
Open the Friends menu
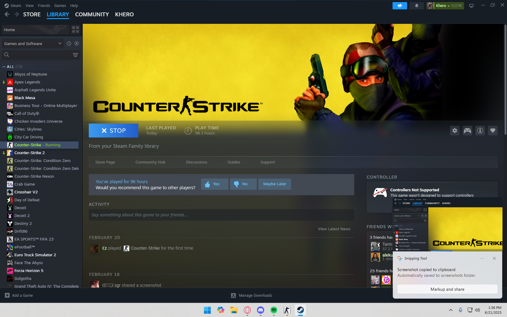coord(44,6)
